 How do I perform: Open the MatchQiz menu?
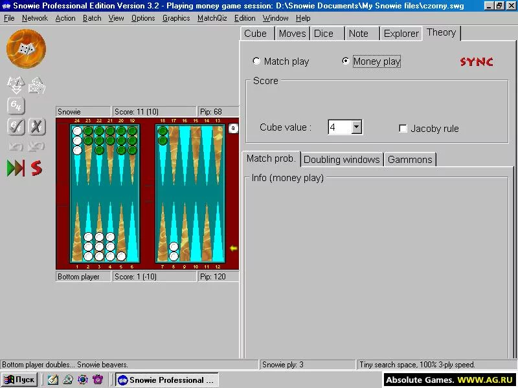pyautogui.click(x=212, y=18)
